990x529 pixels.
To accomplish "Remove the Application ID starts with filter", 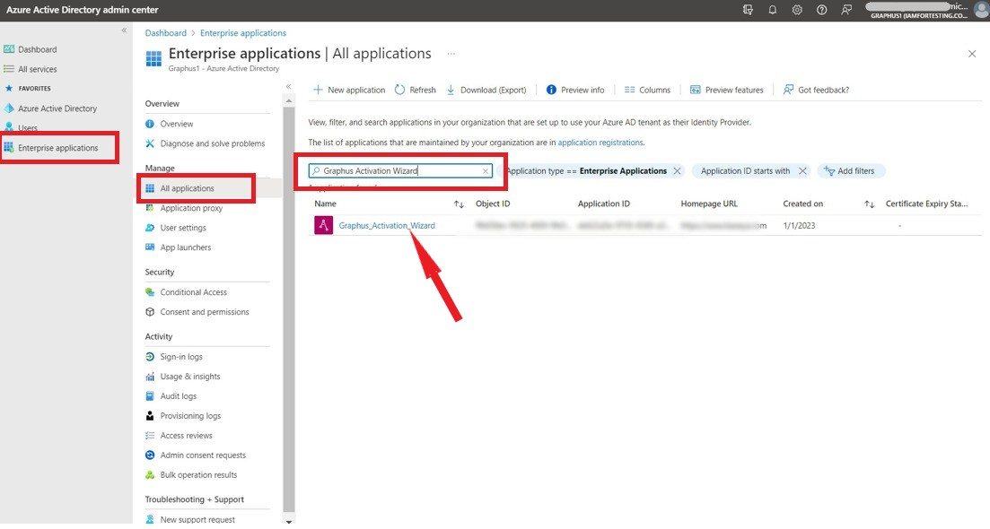I will (x=802, y=171).
